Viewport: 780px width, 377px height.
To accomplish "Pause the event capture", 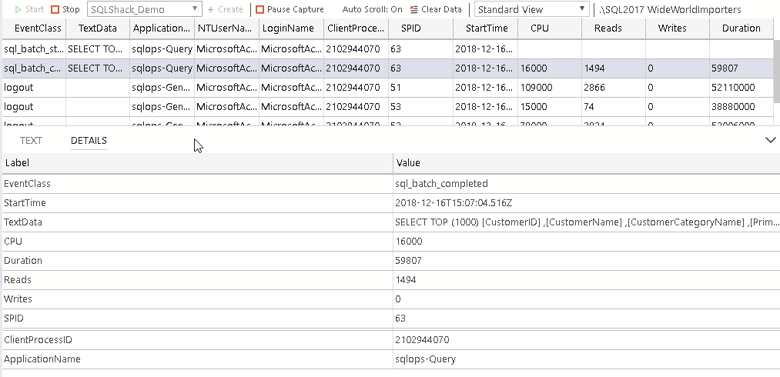I will (260, 10).
